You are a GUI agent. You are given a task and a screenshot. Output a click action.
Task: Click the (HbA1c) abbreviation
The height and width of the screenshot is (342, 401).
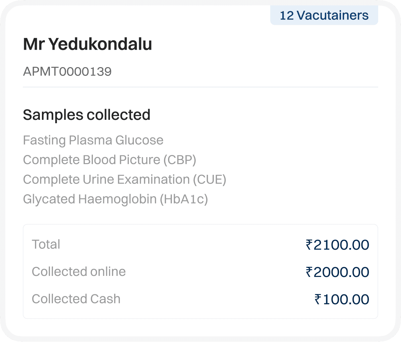point(184,199)
